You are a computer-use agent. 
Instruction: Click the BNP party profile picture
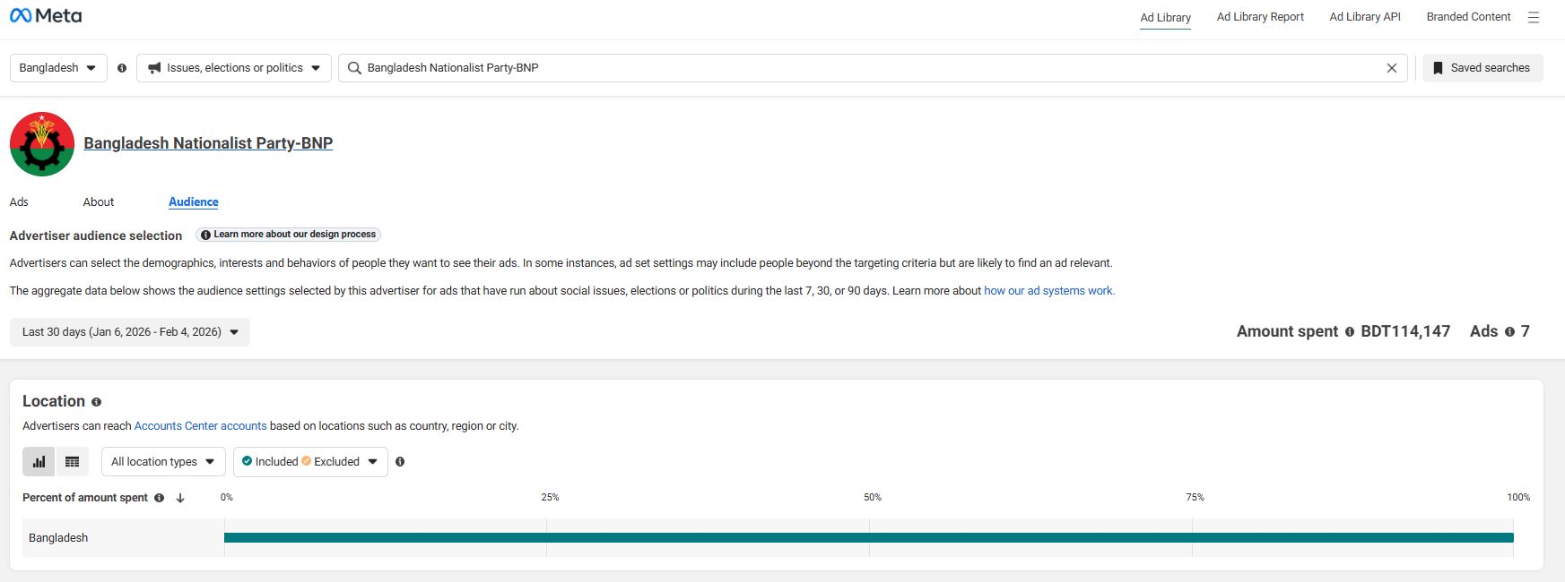tap(42, 144)
